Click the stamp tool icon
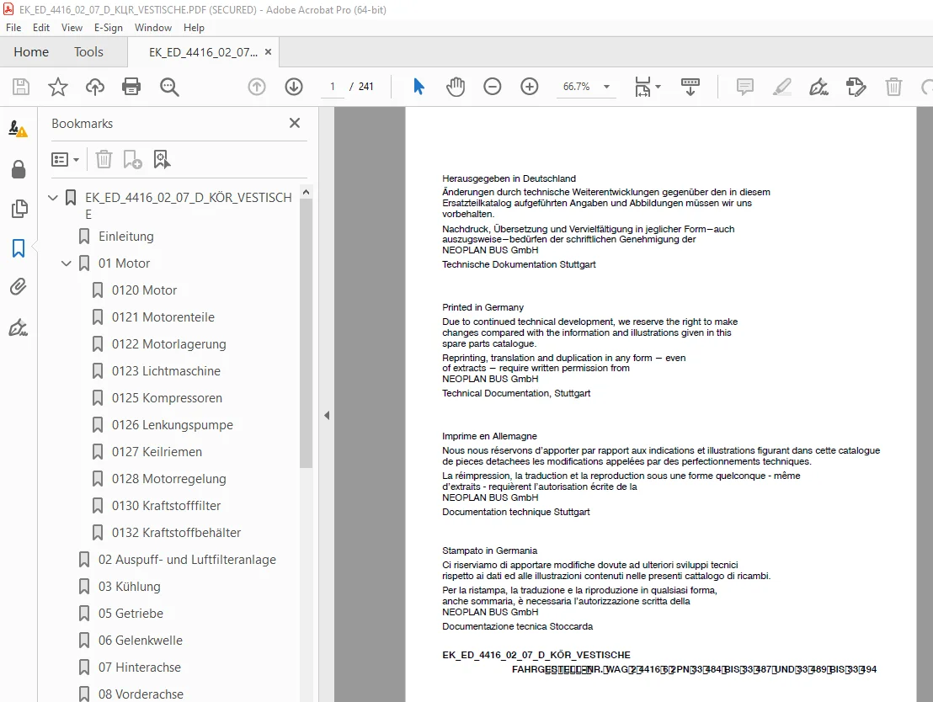This screenshot has width=933, height=702. 856,87
